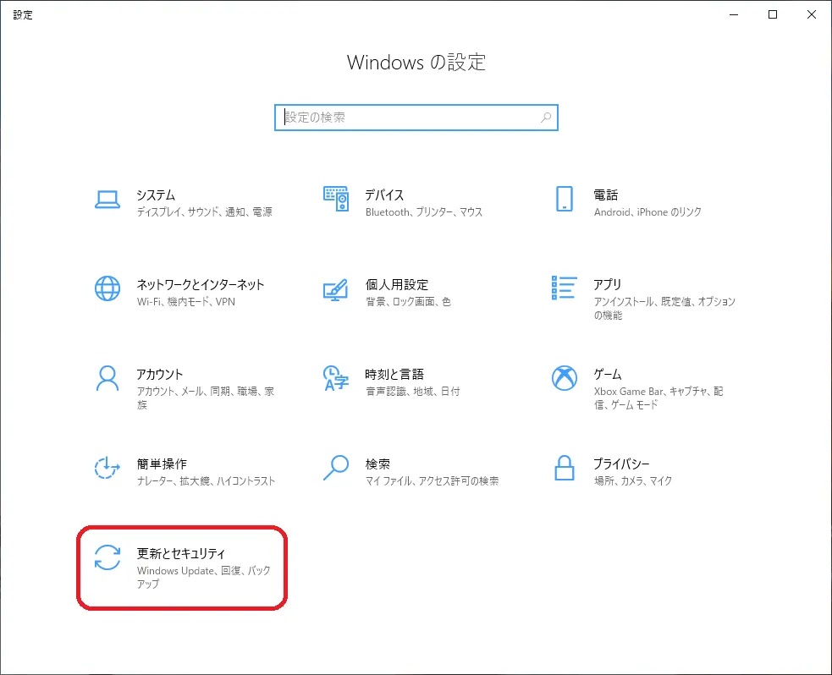Click the description ディスプレイ、サウンド、通知、電源
The height and width of the screenshot is (675, 832).
point(204,211)
